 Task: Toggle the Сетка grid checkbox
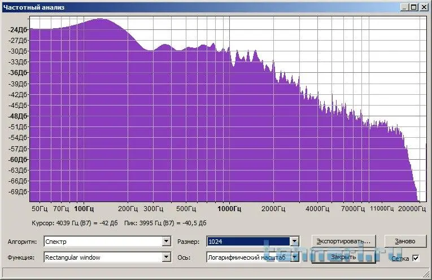(x=416, y=258)
